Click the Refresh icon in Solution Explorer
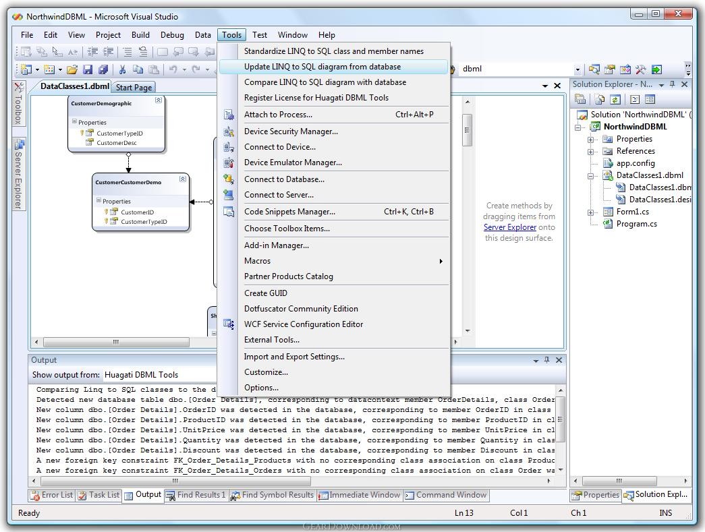Viewport: 705px width, 532px height. (x=615, y=99)
